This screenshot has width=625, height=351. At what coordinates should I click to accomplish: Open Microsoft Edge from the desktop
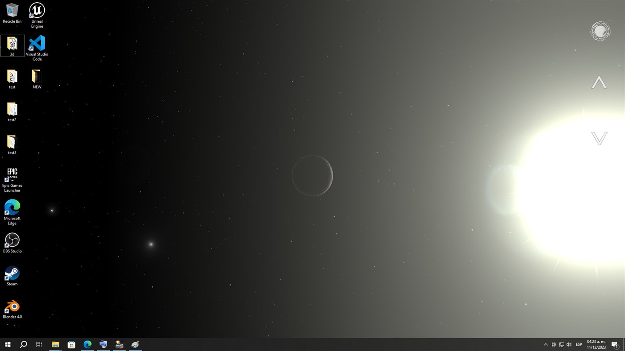(x=12, y=208)
